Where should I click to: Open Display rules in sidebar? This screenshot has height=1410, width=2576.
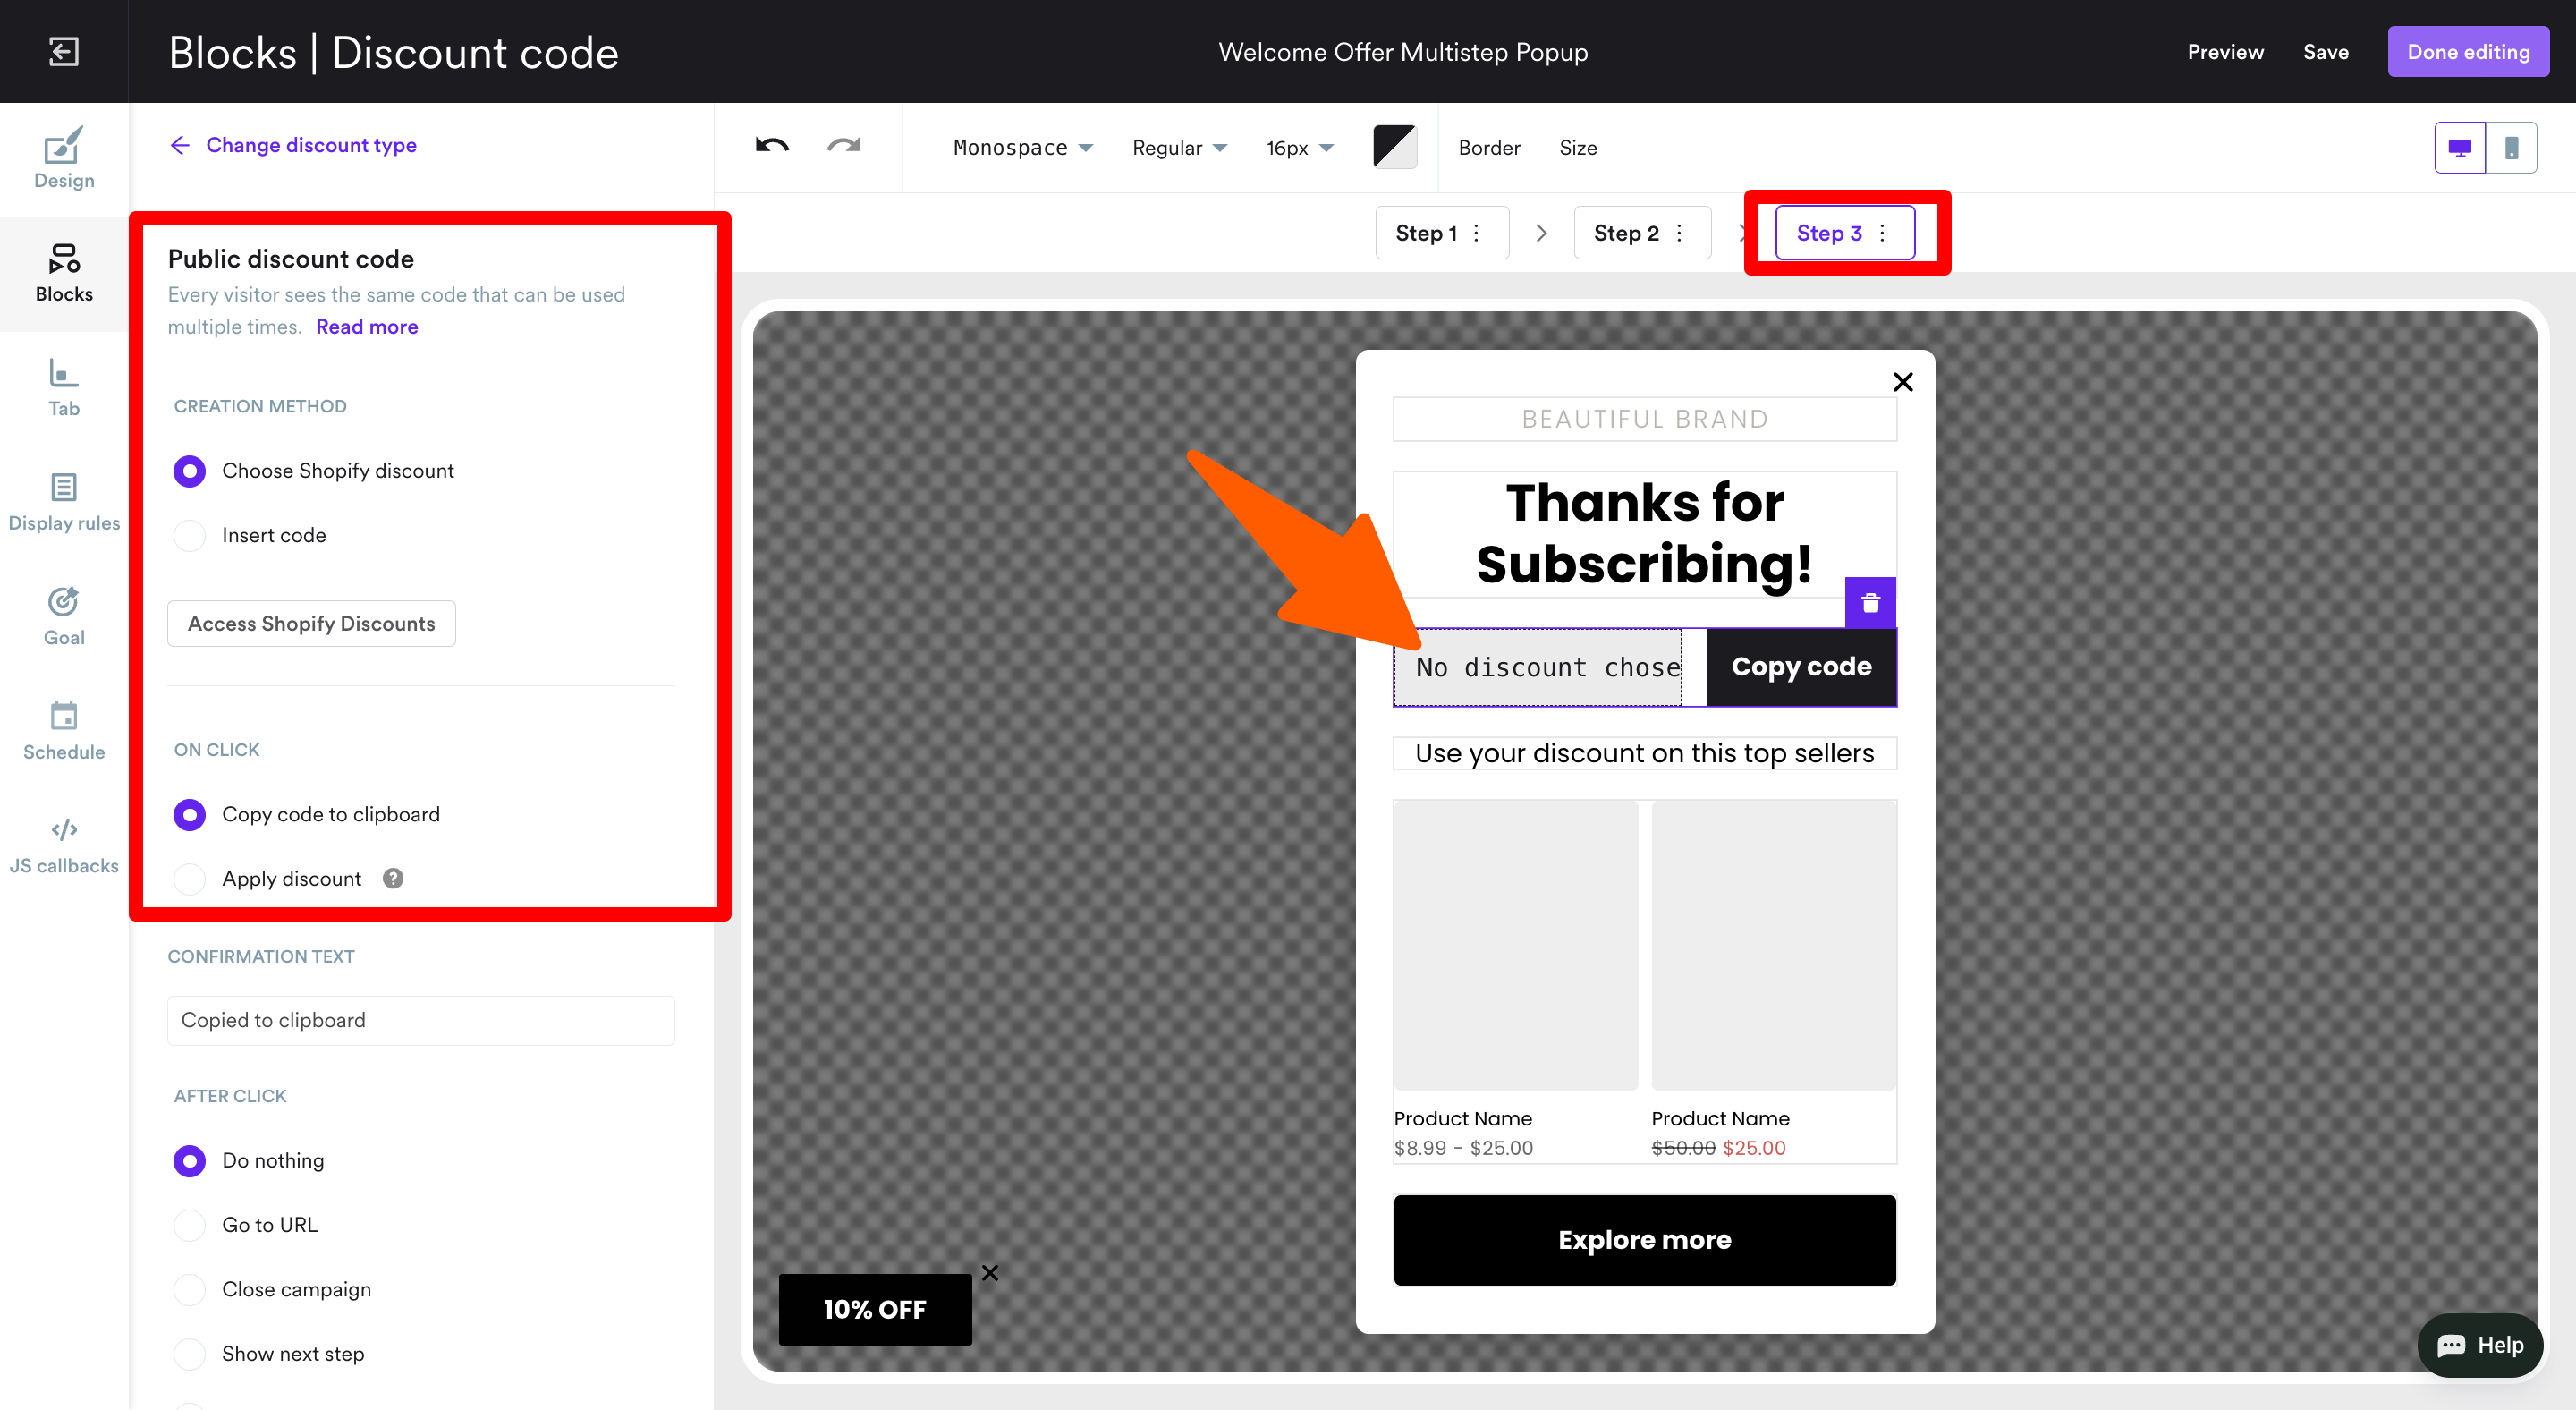pos(64,501)
